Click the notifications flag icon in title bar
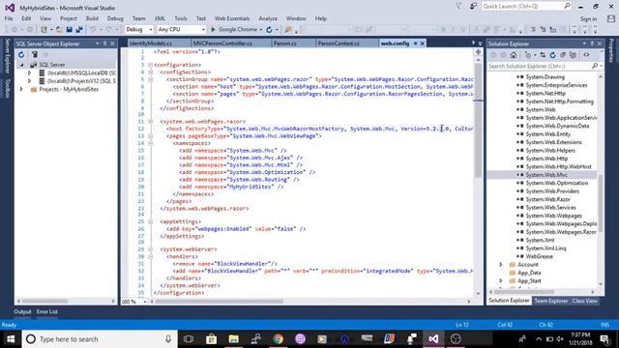Image resolution: width=619 pixels, height=348 pixels. [458, 6]
